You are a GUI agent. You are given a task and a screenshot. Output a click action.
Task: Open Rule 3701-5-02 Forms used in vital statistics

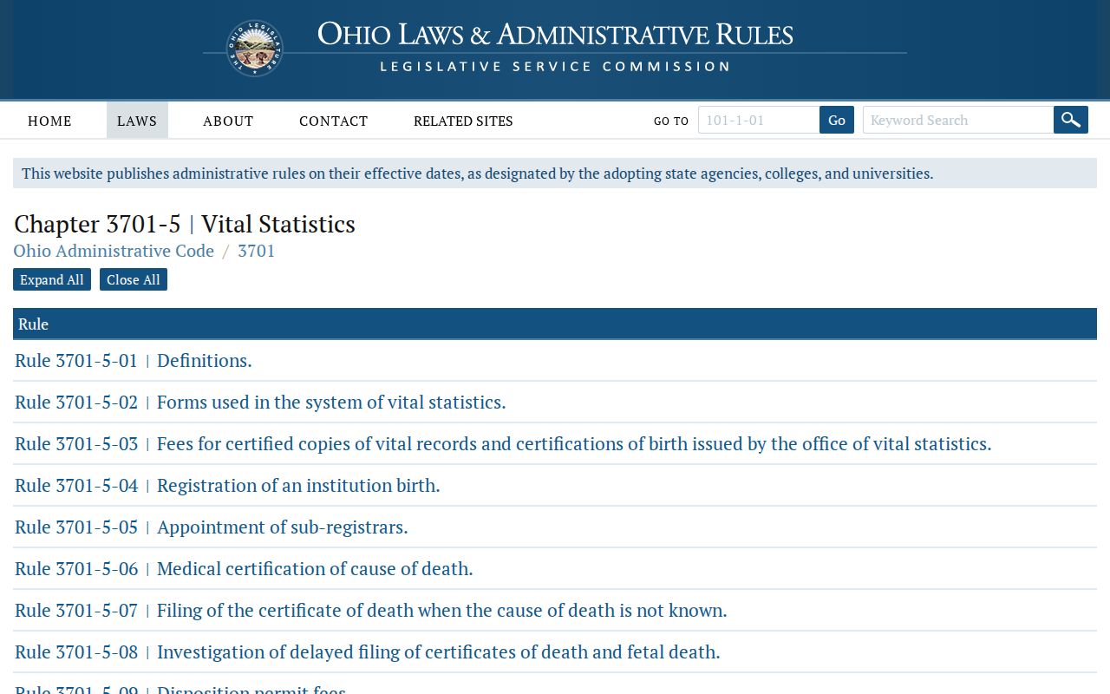coord(260,402)
